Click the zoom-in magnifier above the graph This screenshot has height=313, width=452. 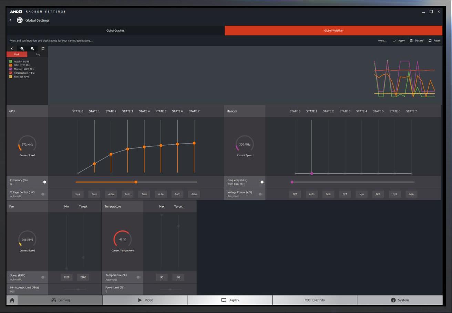22,49
